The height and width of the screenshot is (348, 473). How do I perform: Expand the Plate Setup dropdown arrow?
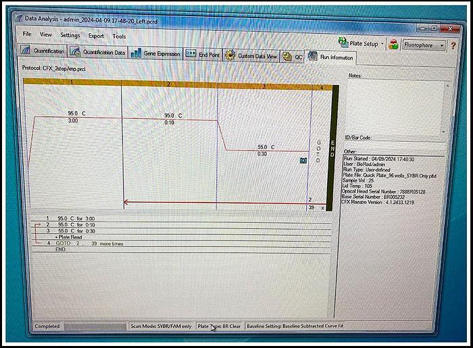383,44
